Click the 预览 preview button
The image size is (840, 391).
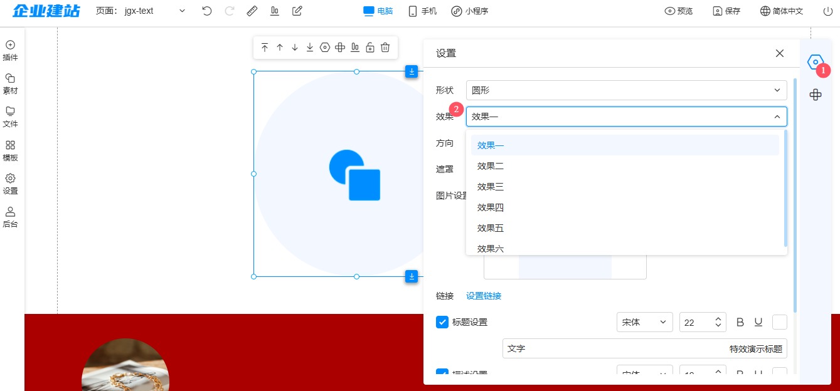click(x=679, y=11)
